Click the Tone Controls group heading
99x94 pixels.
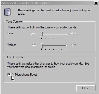[14, 22]
